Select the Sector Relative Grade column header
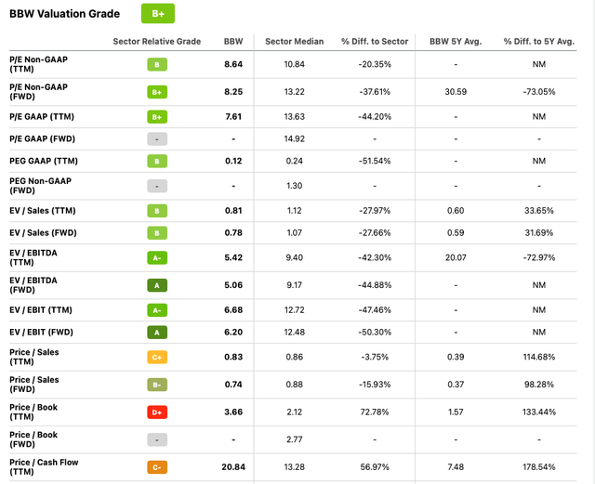This screenshot has height=484, width=595. click(x=157, y=42)
